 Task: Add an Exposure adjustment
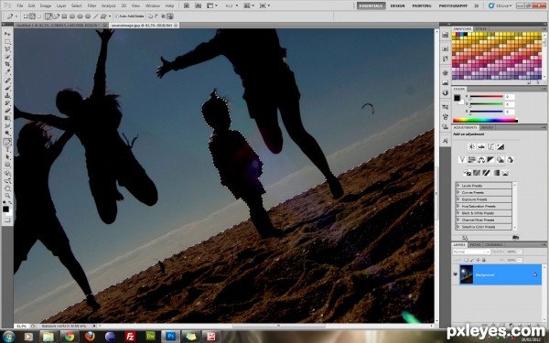(x=501, y=146)
